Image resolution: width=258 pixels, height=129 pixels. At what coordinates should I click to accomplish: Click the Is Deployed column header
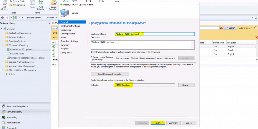218,43
